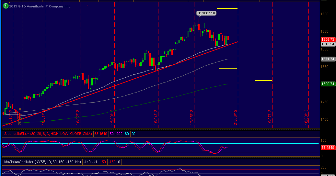Click the 53.4549 value in the StochasticSlow header
Image resolution: width=336 pixels, height=176 pixels.
[101, 134]
